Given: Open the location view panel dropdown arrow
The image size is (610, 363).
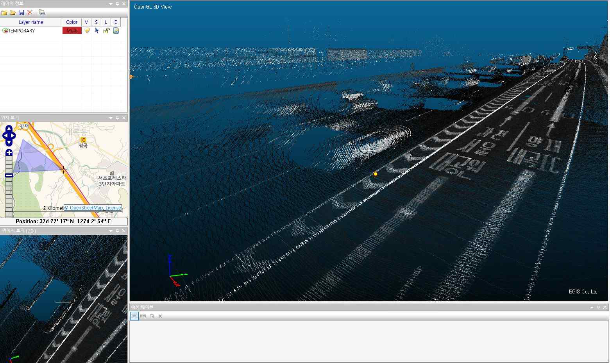Looking at the screenshot, I should [x=111, y=118].
